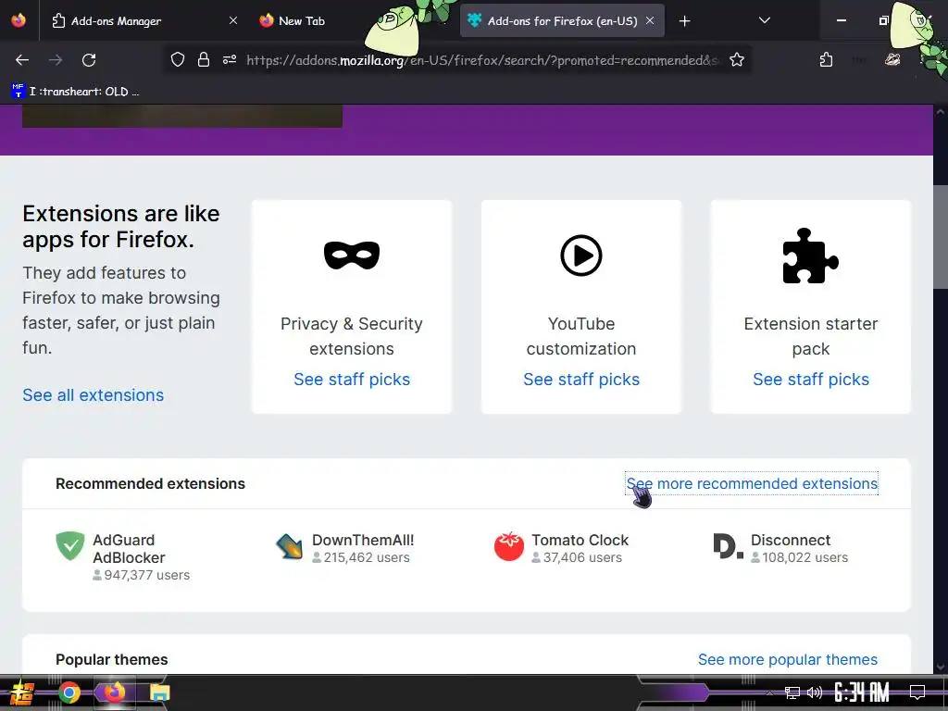948x711 pixels.
Task: Reload the page with the refresh icon
Action: pyautogui.click(x=89, y=60)
